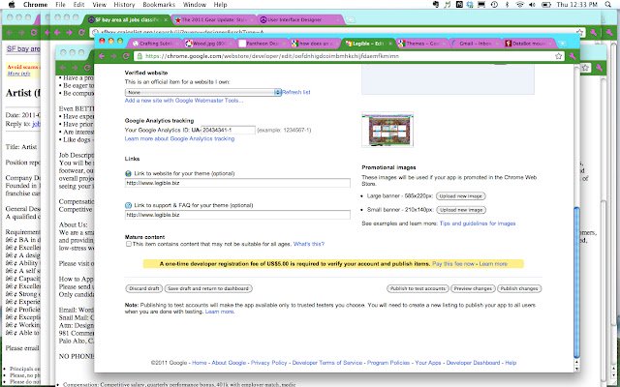The image size is (620, 387).
Task: Click the Refresh list link
Action: coord(296,92)
